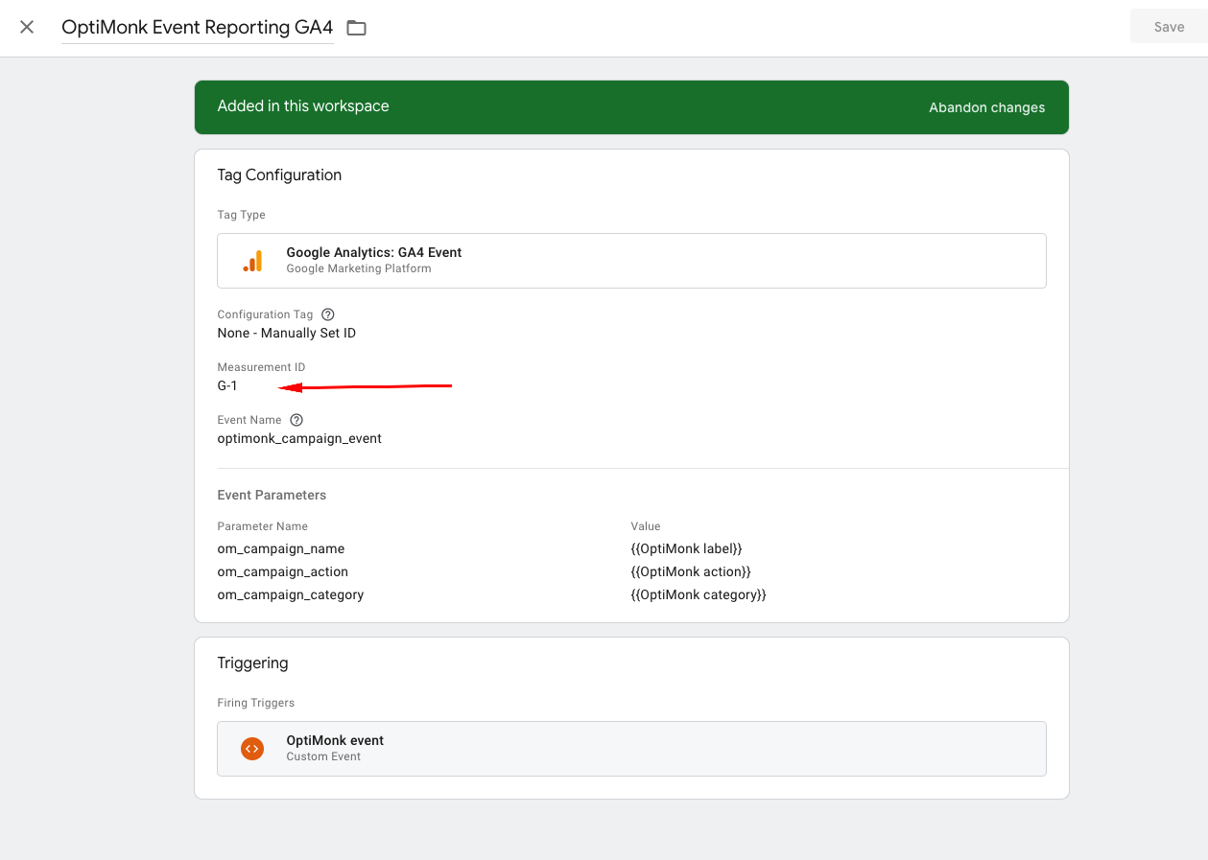Open the folder icon beside tag name
The image size is (1208, 860).
click(x=356, y=28)
